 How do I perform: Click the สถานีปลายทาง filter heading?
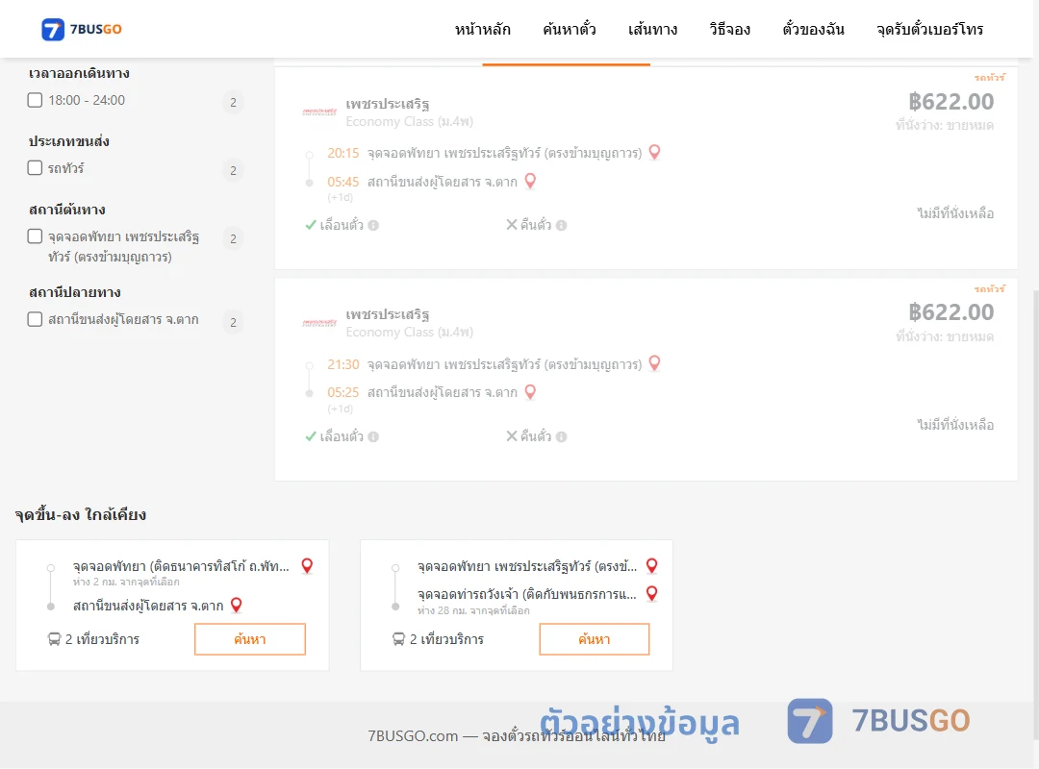tap(74, 292)
